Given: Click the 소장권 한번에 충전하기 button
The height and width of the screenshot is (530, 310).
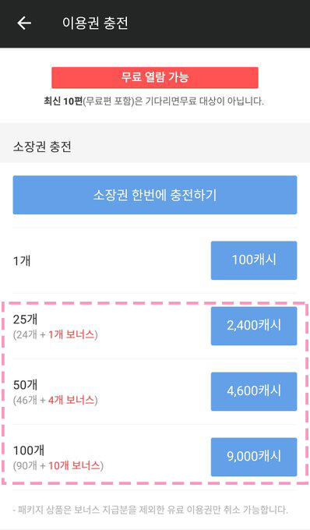Looking at the screenshot, I should [x=155, y=195].
